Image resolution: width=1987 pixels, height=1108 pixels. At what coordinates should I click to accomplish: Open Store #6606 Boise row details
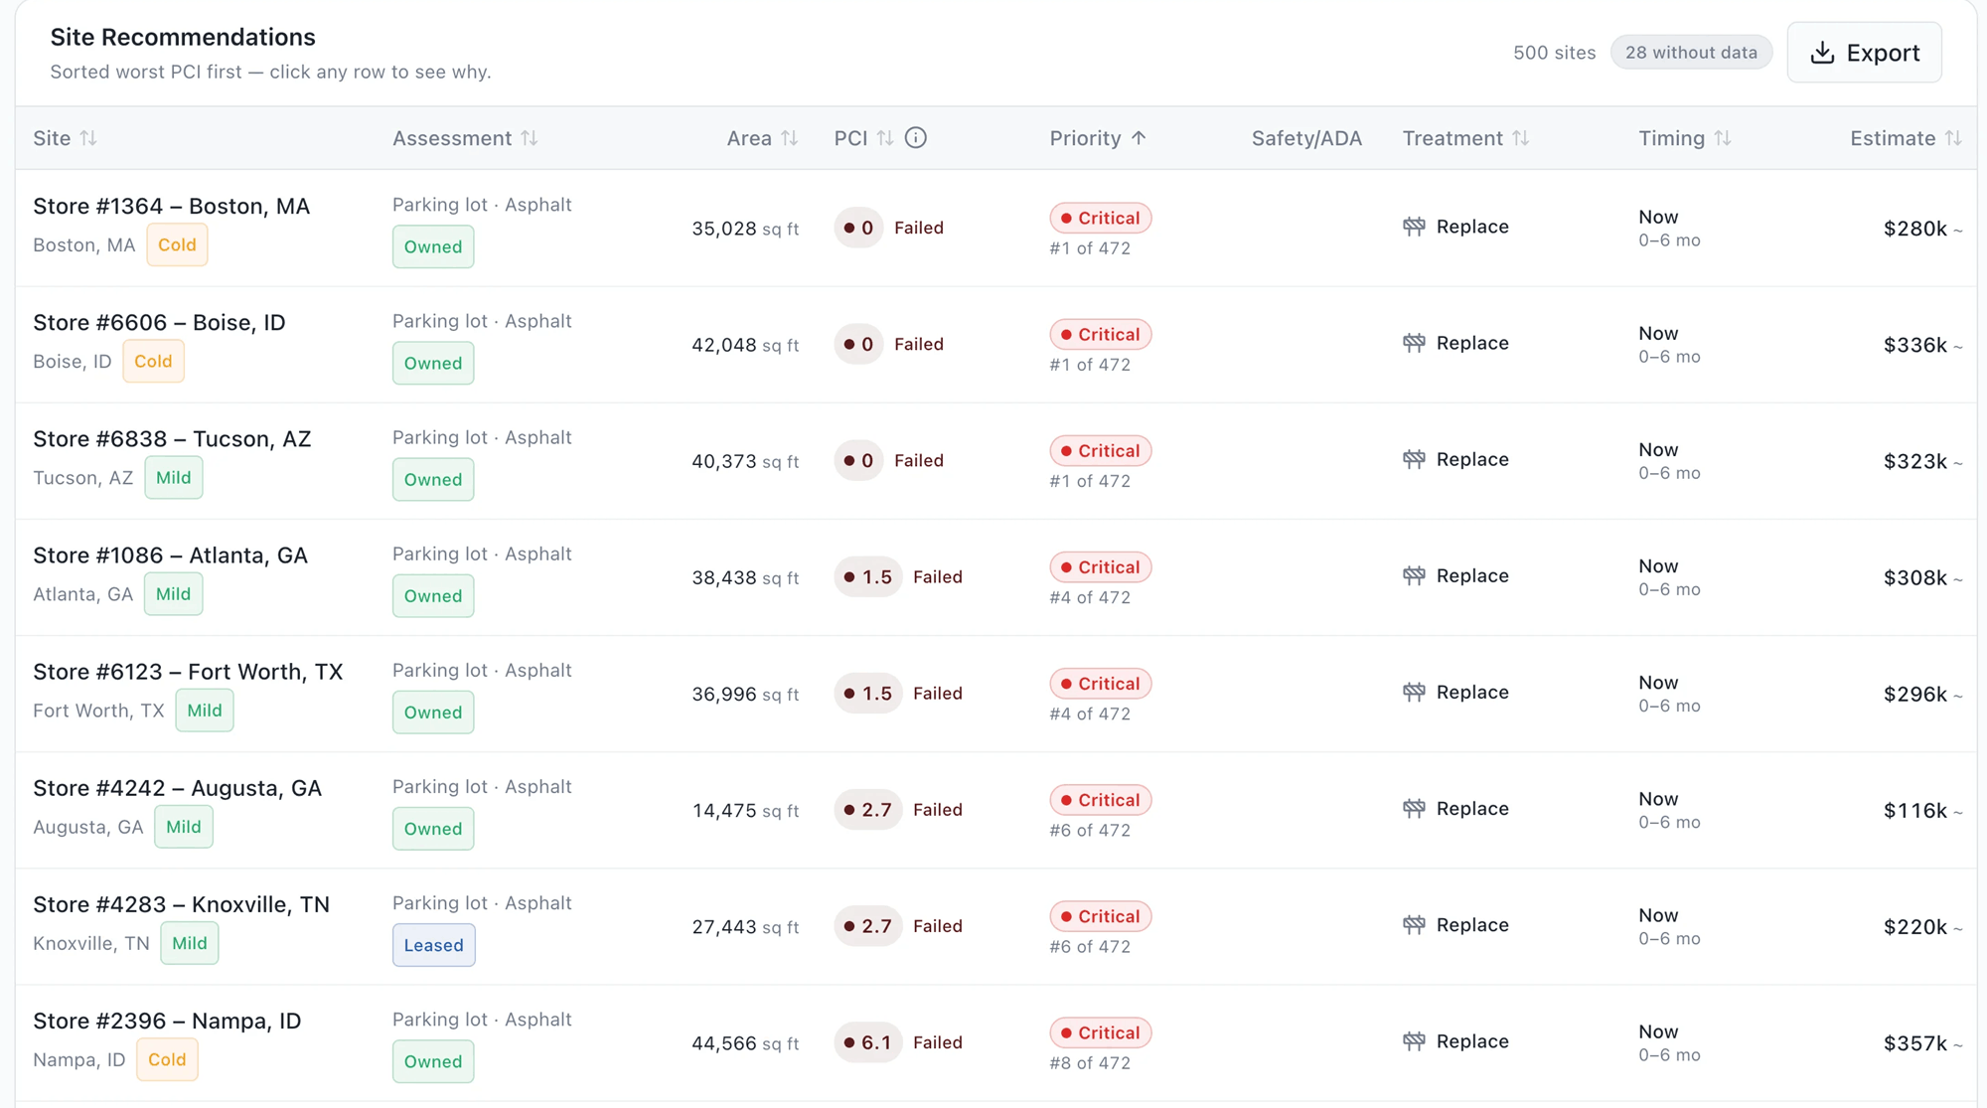tap(995, 344)
